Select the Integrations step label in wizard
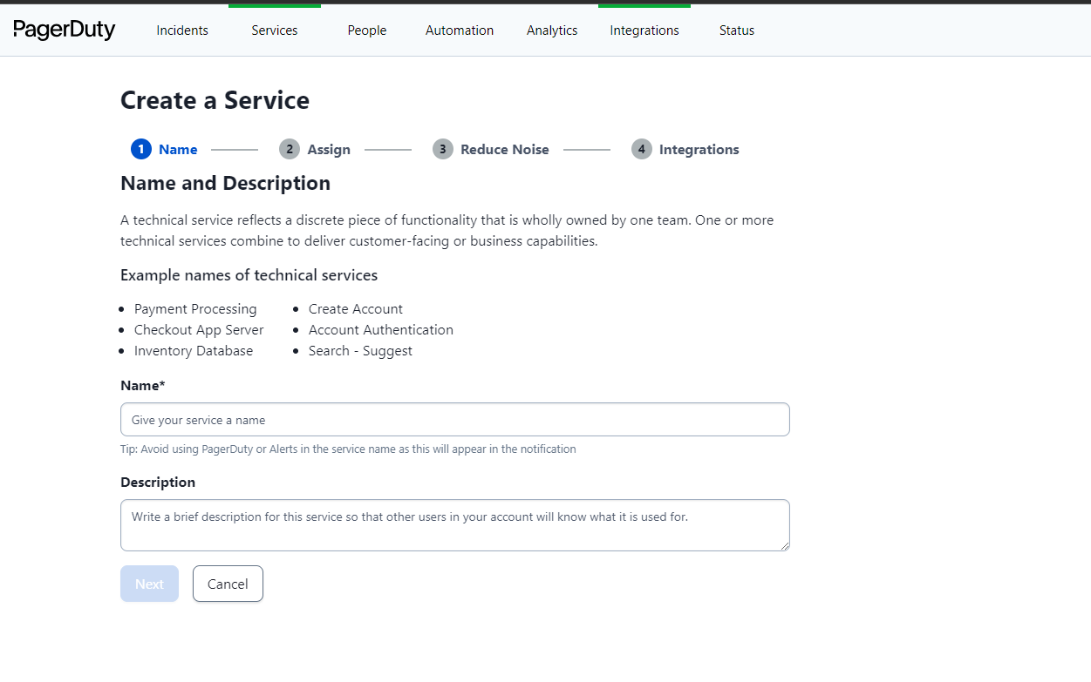This screenshot has width=1091, height=682. [x=699, y=150]
